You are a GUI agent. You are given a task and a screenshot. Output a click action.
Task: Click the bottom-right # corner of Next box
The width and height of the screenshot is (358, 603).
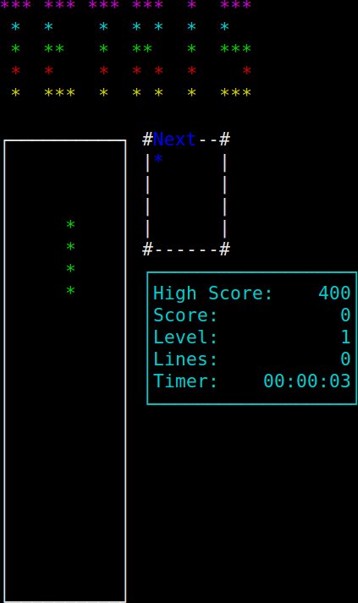(x=225, y=249)
